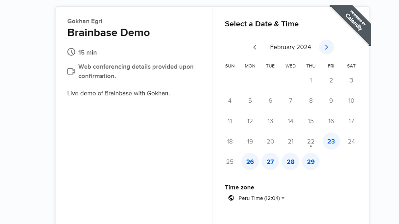Viewport: 399px width, 224px height.
Task: Click the globe icon beside Peru Time
Action: tap(231, 198)
